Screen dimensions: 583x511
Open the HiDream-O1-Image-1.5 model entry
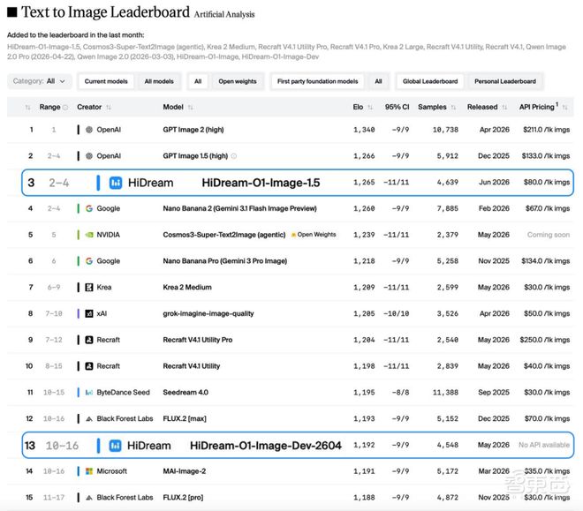(261, 183)
